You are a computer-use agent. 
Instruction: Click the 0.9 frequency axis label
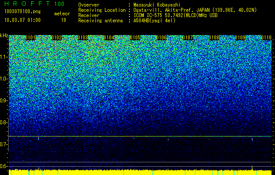click(4, 101)
